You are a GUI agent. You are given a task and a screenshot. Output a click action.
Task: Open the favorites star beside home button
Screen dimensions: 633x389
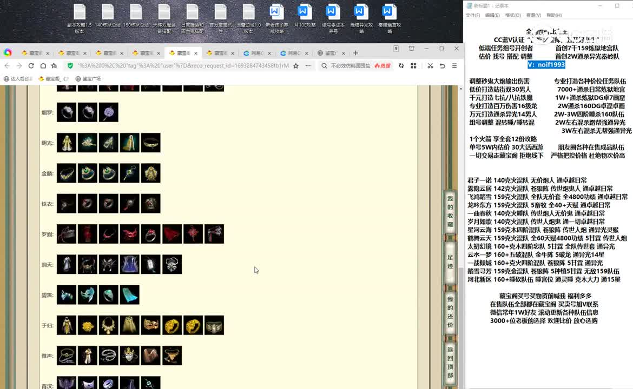[x=54, y=66]
